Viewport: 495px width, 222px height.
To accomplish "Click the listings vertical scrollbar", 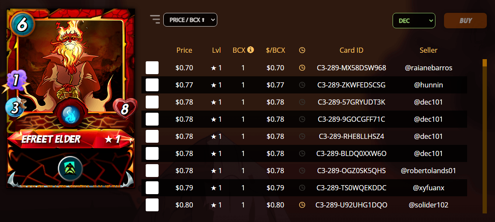I will [x=485, y=136].
